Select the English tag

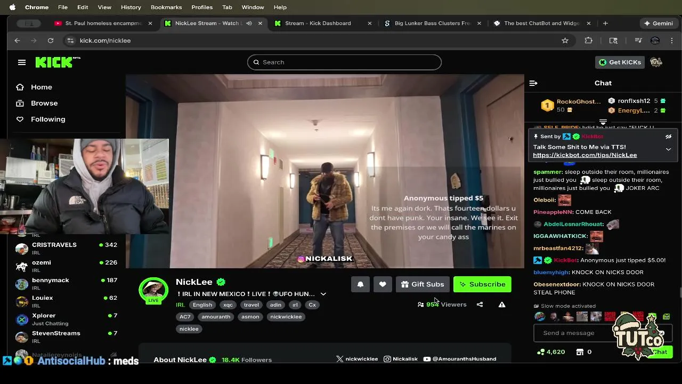202,305
